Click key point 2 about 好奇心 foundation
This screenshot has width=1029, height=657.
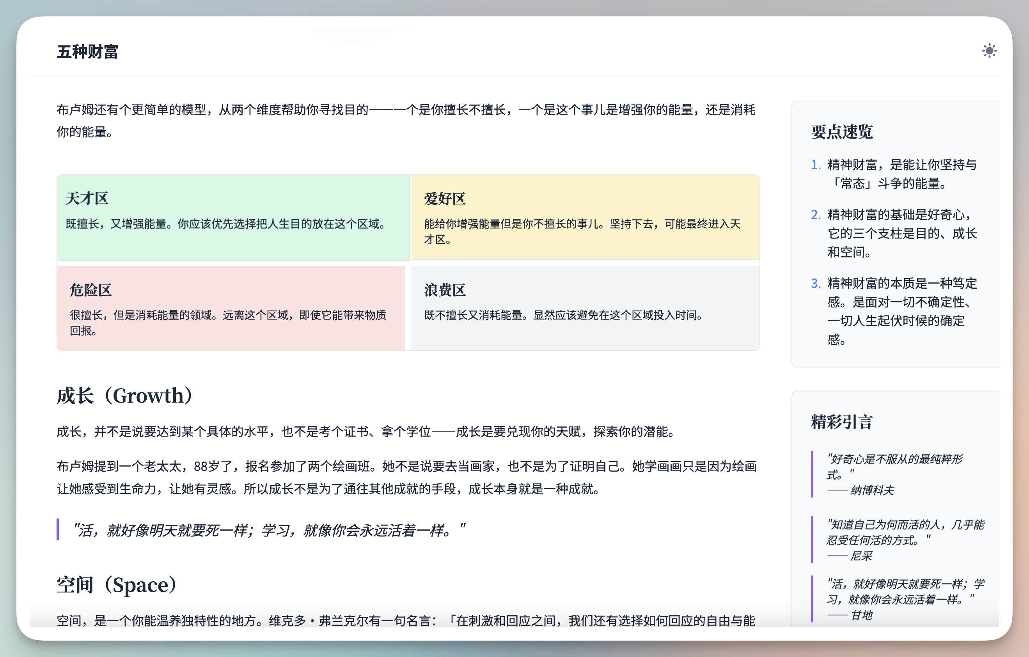point(894,233)
